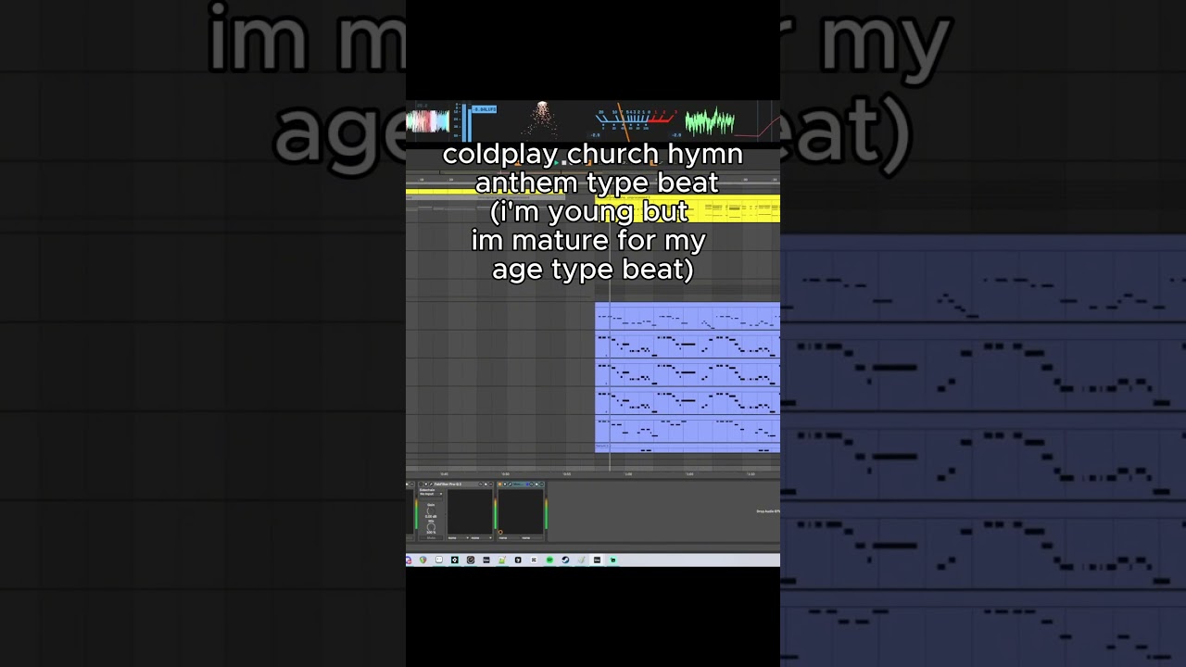Click the white Stop button in transport
1186x667 pixels.
(x=564, y=163)
